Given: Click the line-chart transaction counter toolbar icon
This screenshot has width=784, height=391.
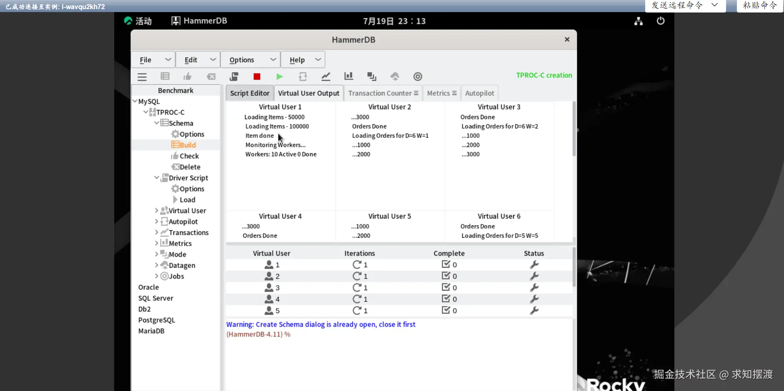Looking at the screenshot, I should 326,77.
